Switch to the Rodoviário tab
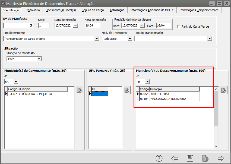The height and width of the screenshot is (164, 231). point(33,10)
